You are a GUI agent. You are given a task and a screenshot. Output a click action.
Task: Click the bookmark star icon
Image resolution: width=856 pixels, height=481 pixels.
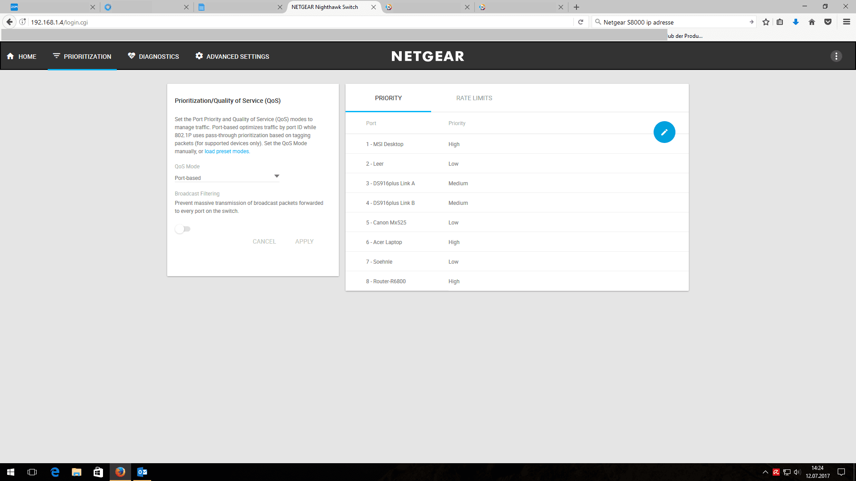tap(766, 22)
